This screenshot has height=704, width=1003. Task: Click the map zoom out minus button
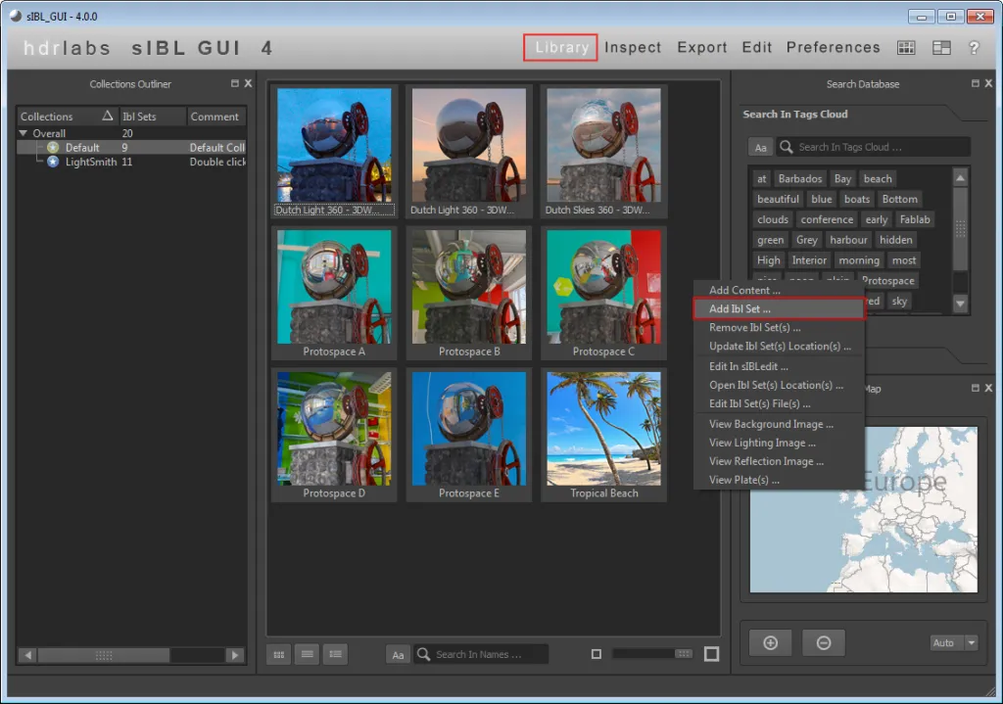click(x=824, y=642)
